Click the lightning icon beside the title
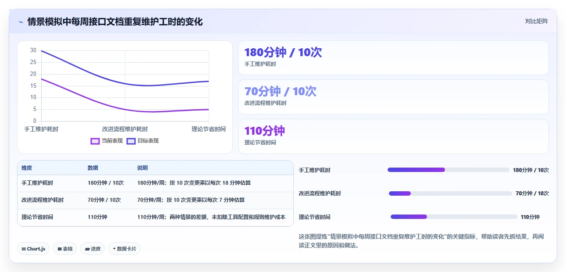 point(21,22)
